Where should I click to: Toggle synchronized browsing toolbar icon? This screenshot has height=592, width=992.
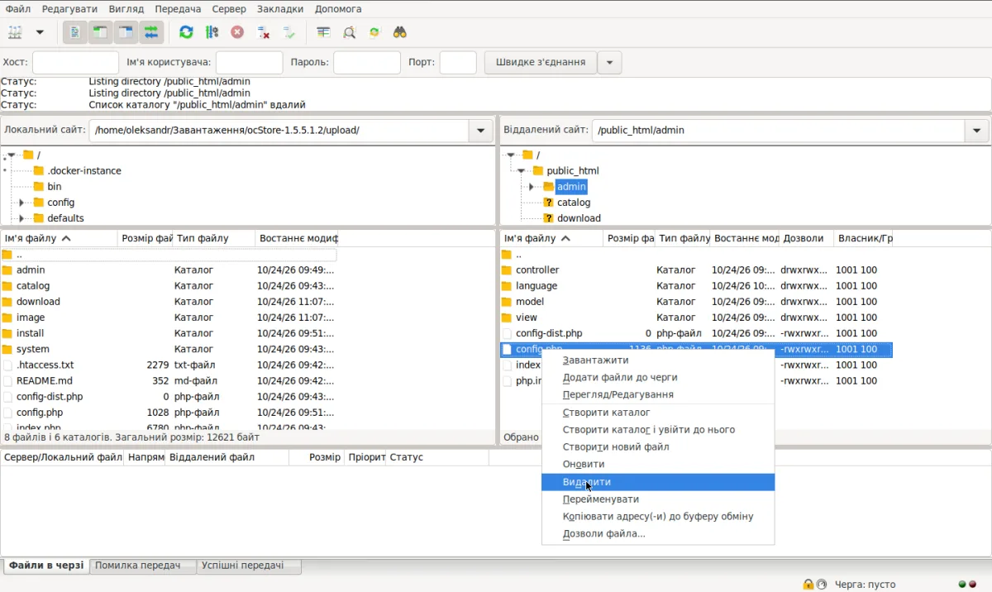[374, 32]
